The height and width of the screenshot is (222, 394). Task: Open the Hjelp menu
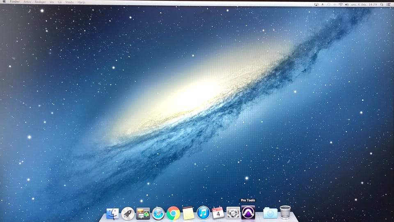(x=81, y=2)
